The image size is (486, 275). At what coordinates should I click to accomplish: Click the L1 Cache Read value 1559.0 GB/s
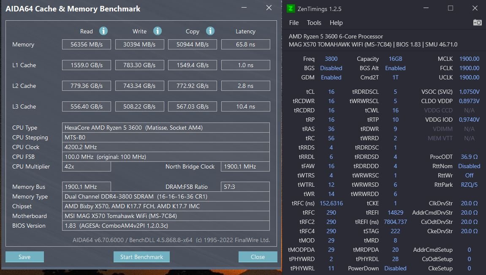coord(87,65)
